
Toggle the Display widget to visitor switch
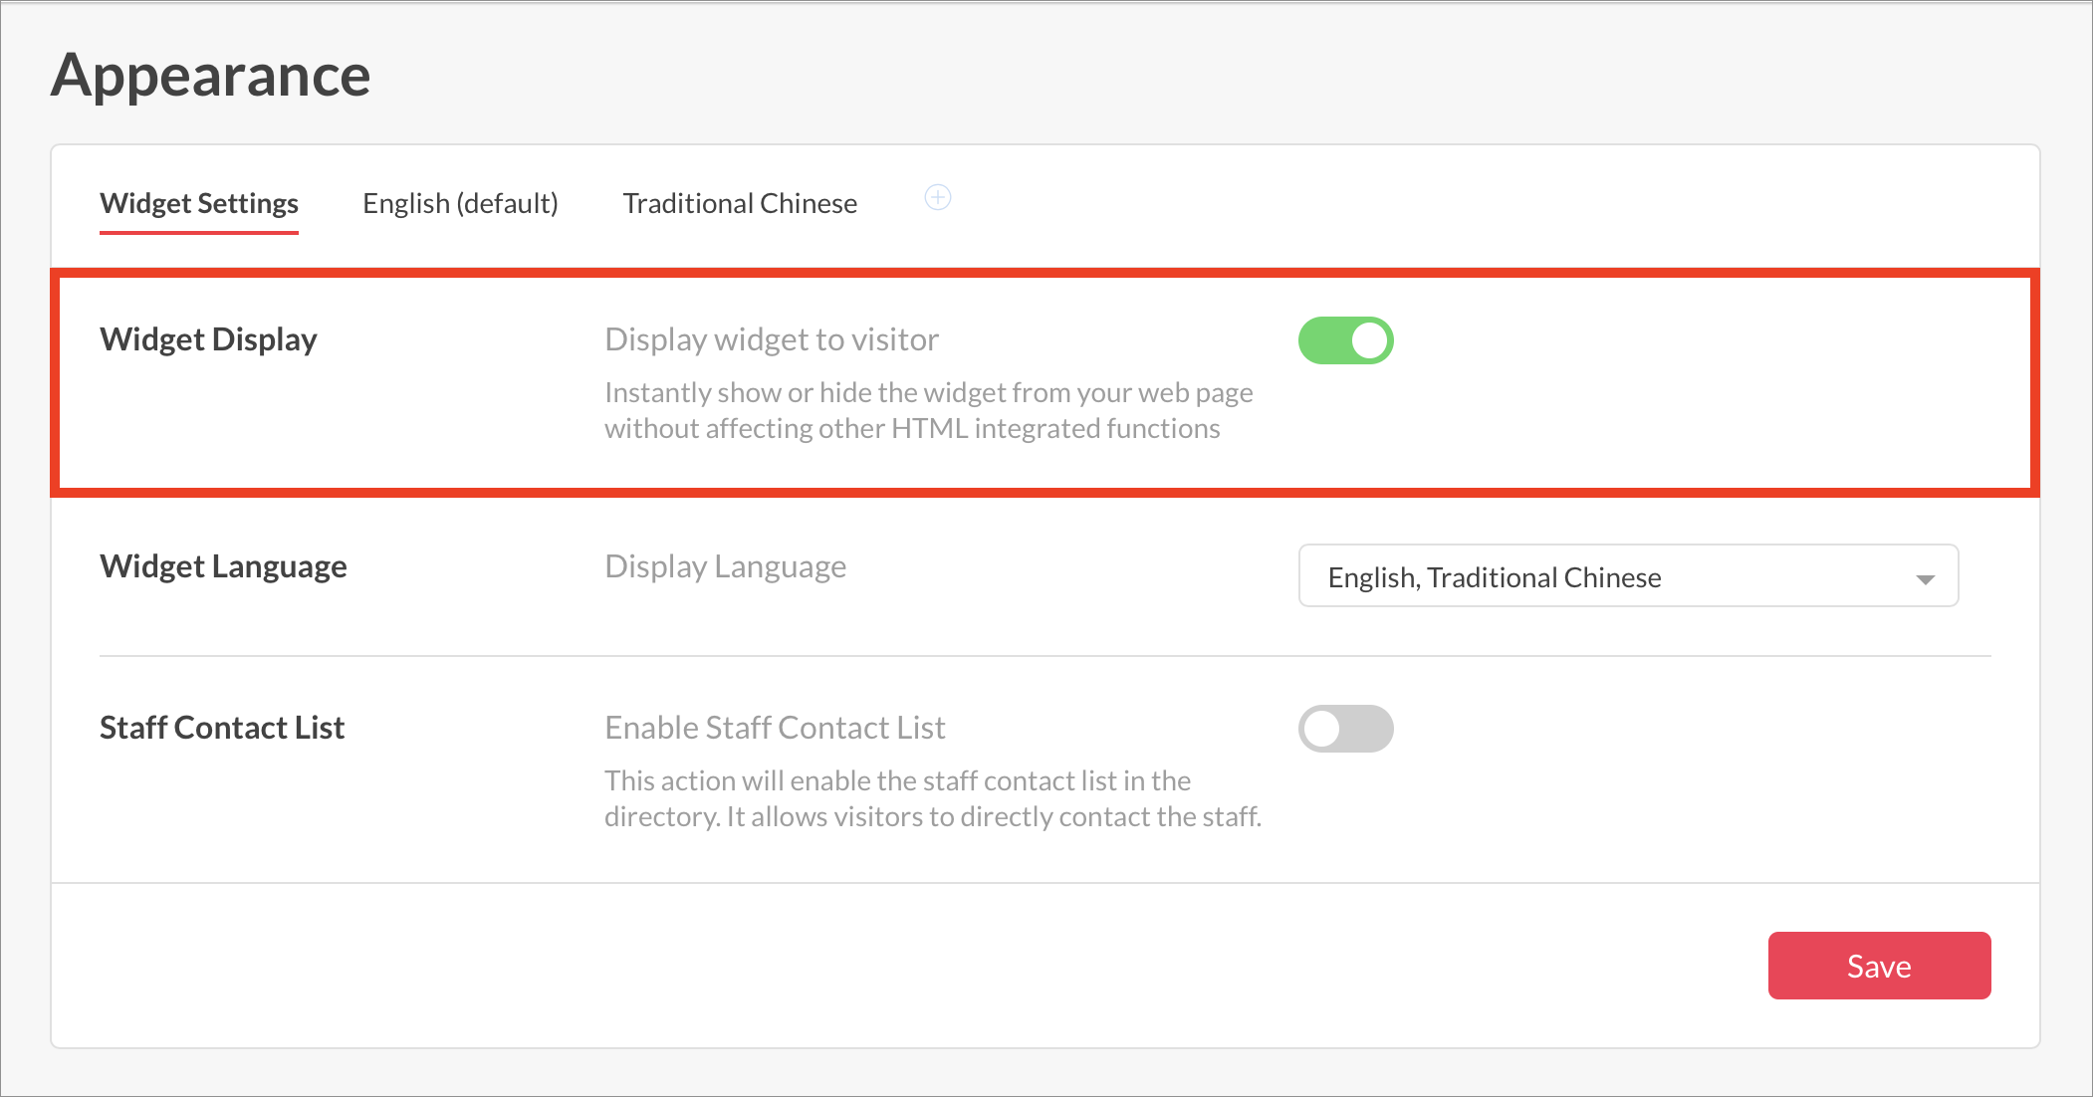1344,340
